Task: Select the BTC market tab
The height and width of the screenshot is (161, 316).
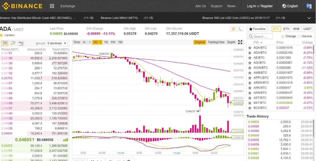Action: click(276, 29)
